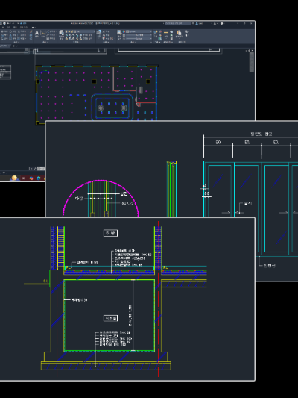Viewport: 298px width, 398px height.
Task: Select the multiline Text tool (large A)
Action: pos(37,33)
